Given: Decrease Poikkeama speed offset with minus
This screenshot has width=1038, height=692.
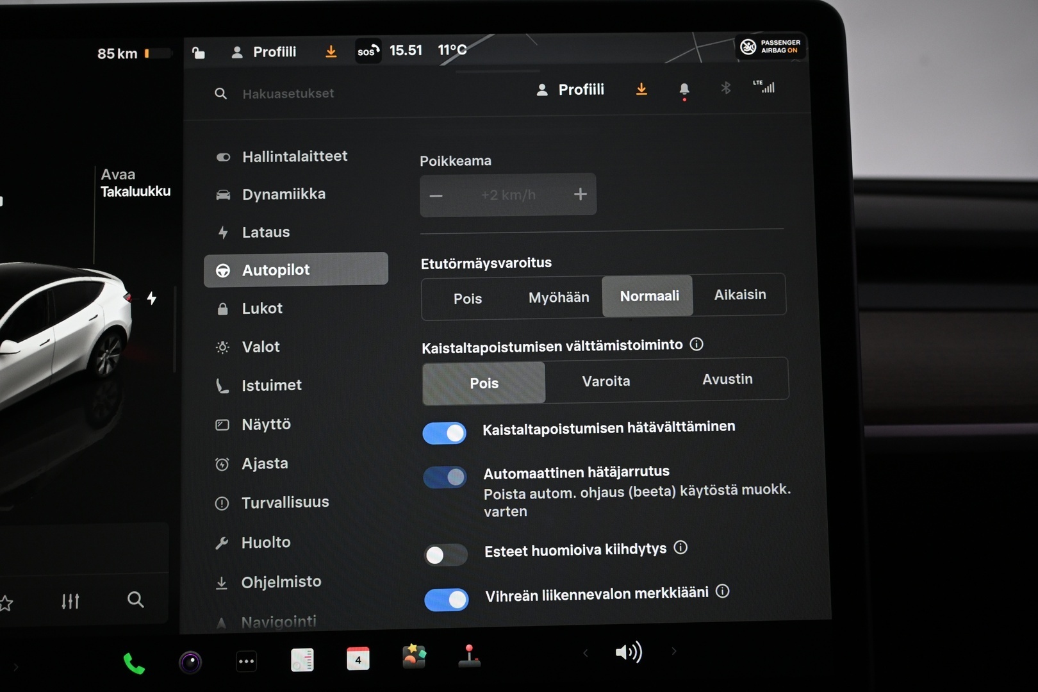Looking at the screenshot, I should click(436, 195).
